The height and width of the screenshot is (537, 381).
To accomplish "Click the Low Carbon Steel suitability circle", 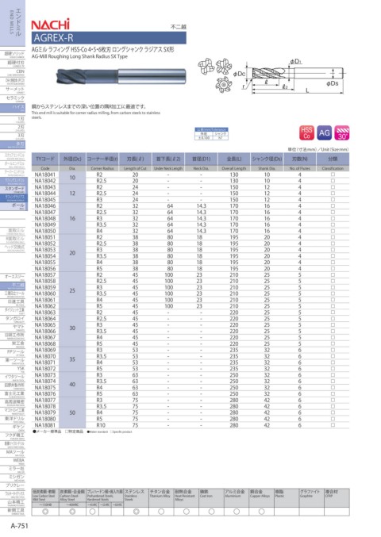I will click(x=45, y=512).
